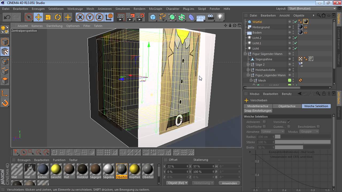Screen dimensions: 342x192
Task: Open the vertical Content Browser tab
Action: pos(339,39)
